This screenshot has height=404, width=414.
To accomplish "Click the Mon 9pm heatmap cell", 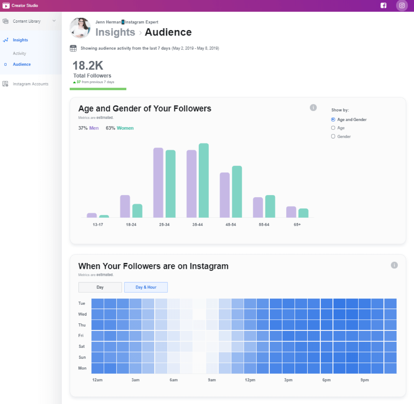I will tap(365, 368).
